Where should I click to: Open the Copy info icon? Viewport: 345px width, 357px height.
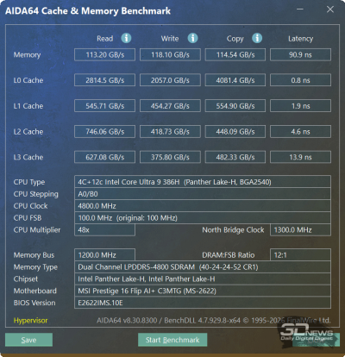coord(257,38)
